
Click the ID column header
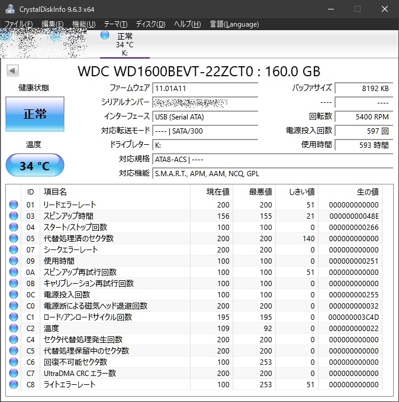tap(30, 192)
